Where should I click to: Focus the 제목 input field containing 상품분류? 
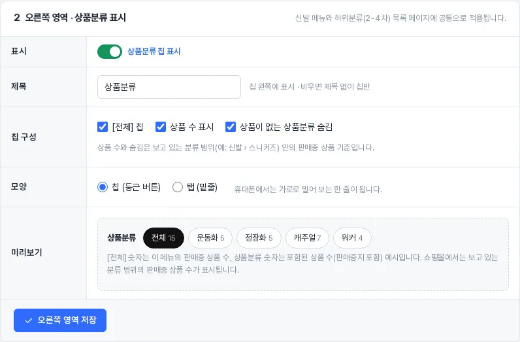click(169, 87)
